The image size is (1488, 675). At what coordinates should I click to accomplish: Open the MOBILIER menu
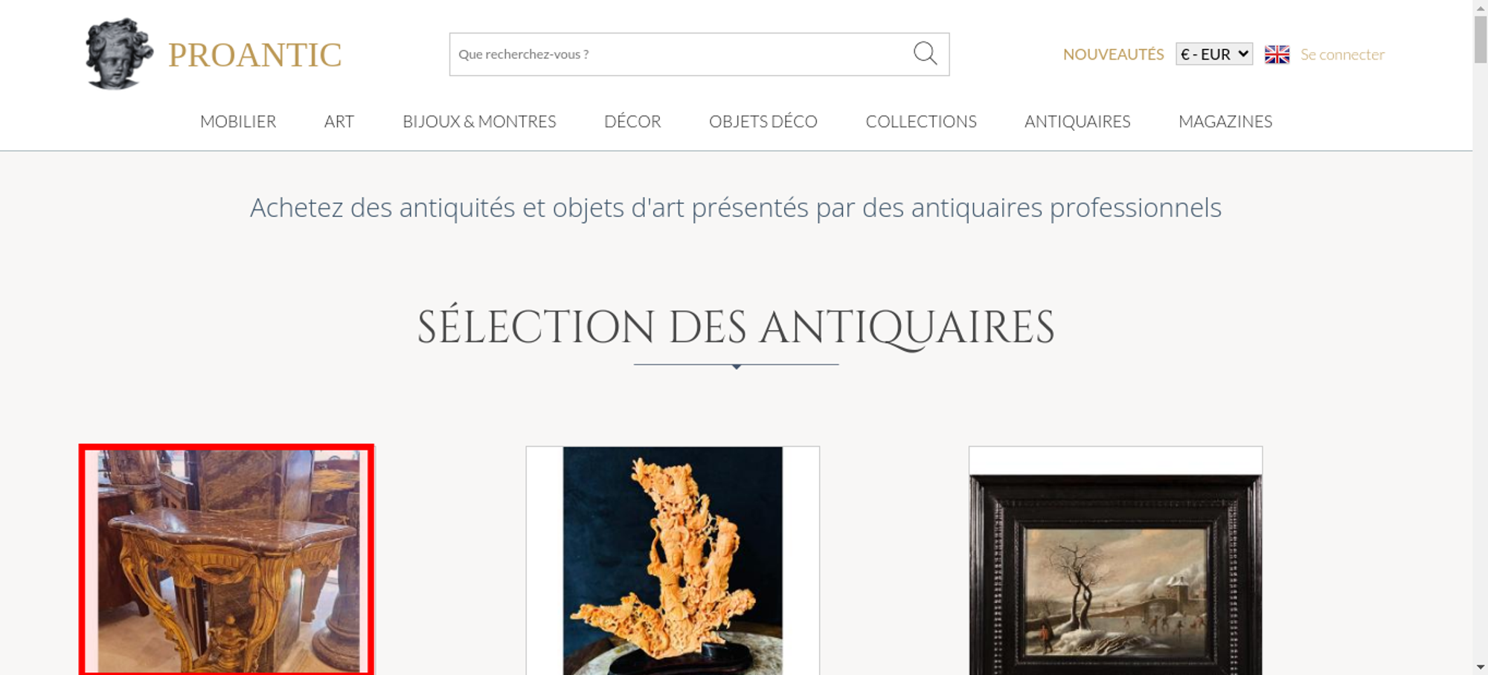pyautogui.click(x=238, y=121)
